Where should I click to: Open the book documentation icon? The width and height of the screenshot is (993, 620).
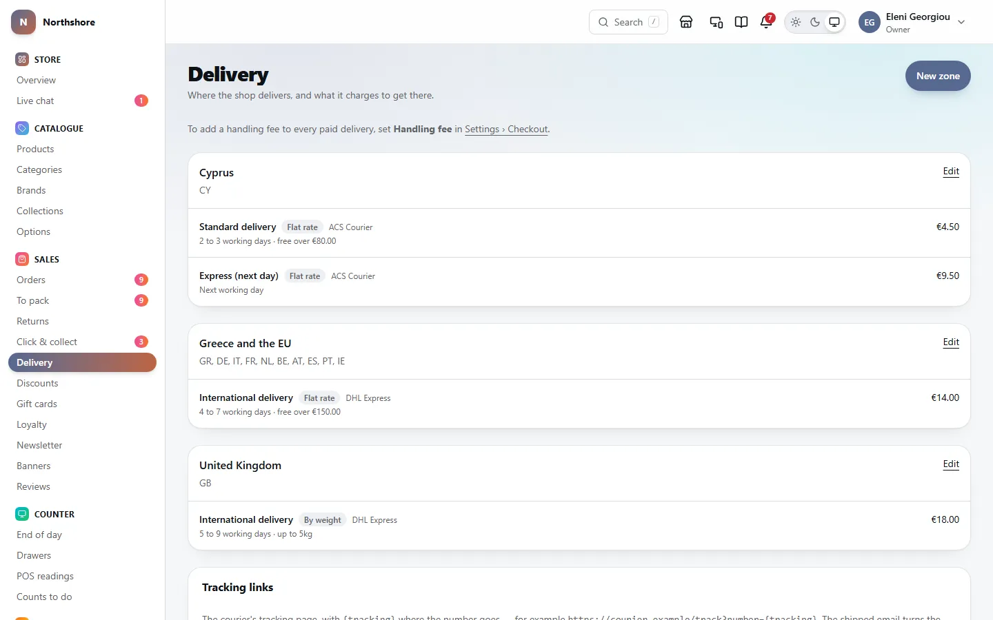tap(741, 22)
